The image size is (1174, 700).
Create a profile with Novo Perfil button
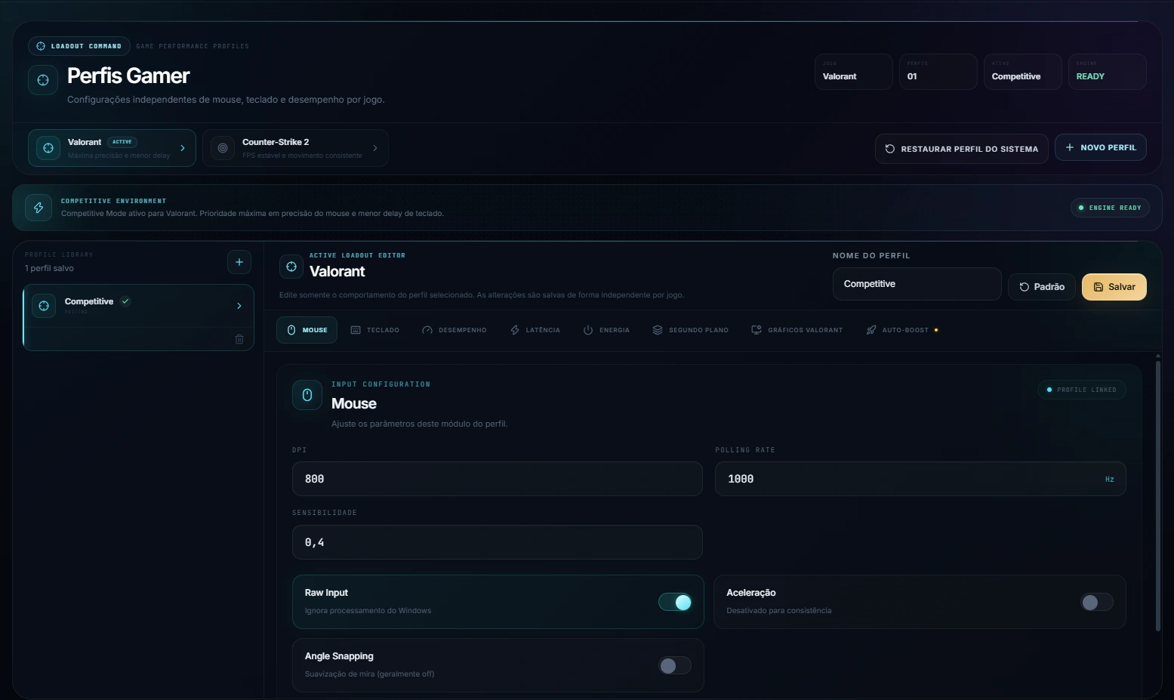click(x=1101, y=147)
